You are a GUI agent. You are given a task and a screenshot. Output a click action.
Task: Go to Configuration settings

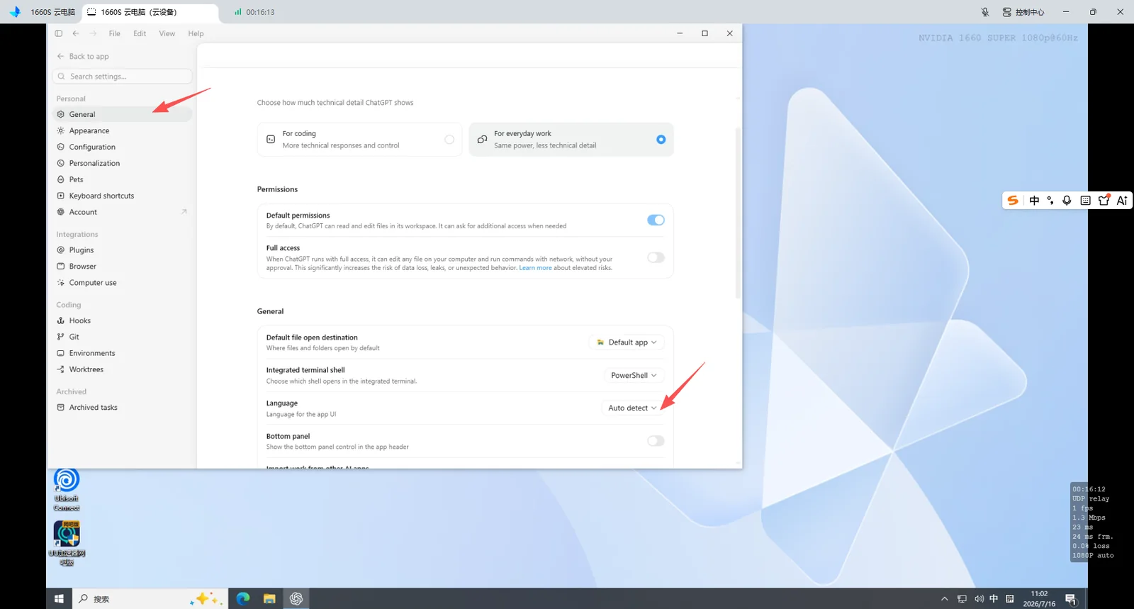pyautogui.click(x=122, y=147)
